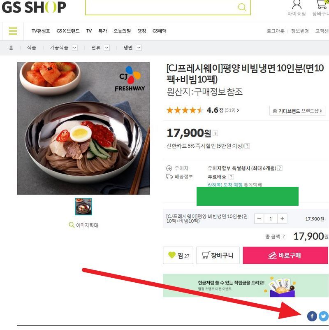329x330 pixels.
Task: Open the hamburger category menu
Action: [x=13, y=31]
